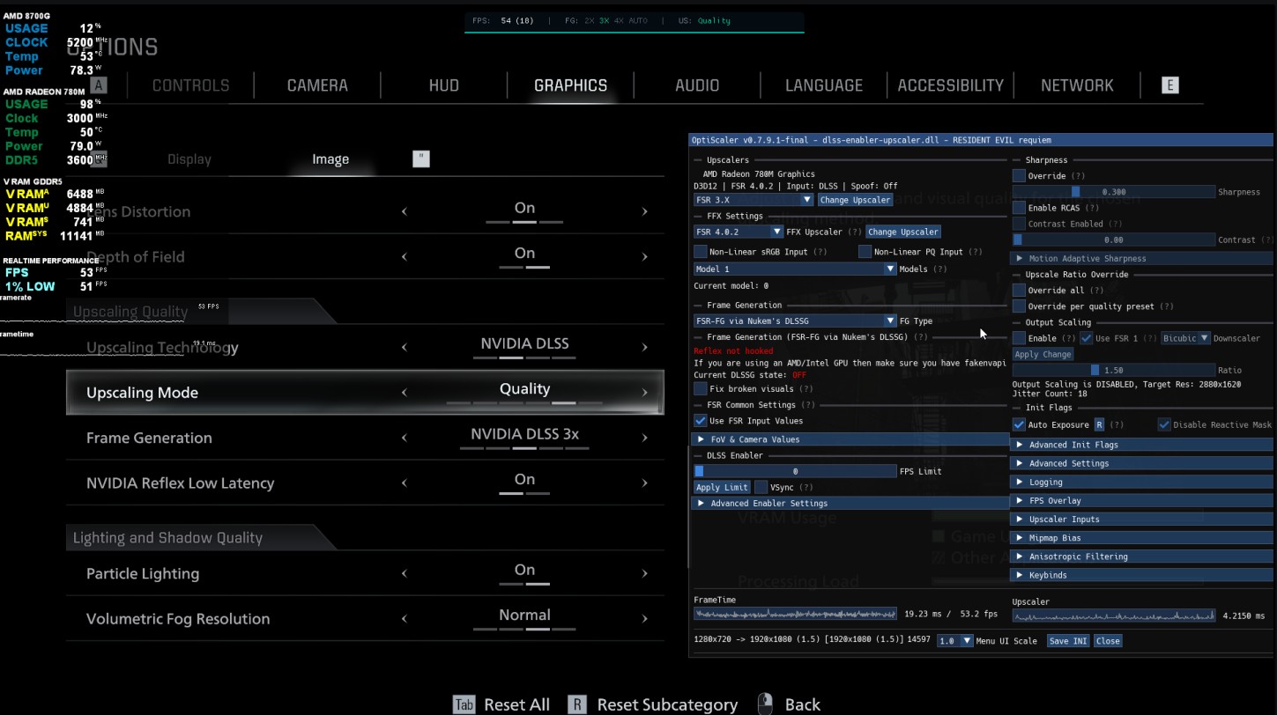Screen dimensions: 1277x715
Task: Check the Enable RCAS box
Action: pyautogui.click(x=1019, y=208)
